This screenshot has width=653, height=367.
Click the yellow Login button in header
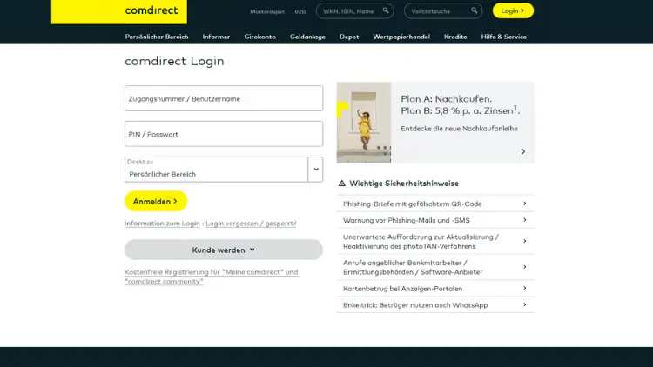click(513, 10)
